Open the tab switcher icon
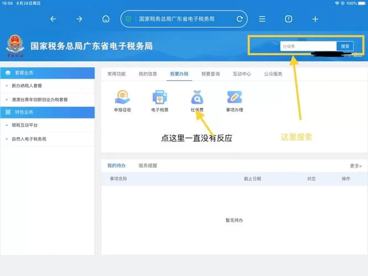This screenshot has height=276, width=368. coord(288,19)
